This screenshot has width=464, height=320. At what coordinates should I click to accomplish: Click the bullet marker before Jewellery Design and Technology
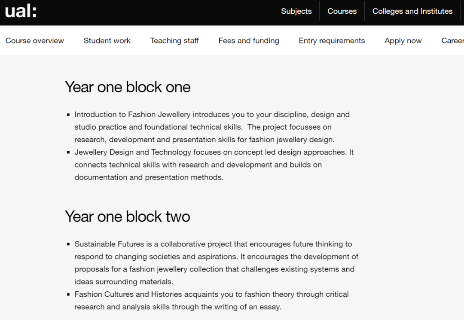[68, 152]
